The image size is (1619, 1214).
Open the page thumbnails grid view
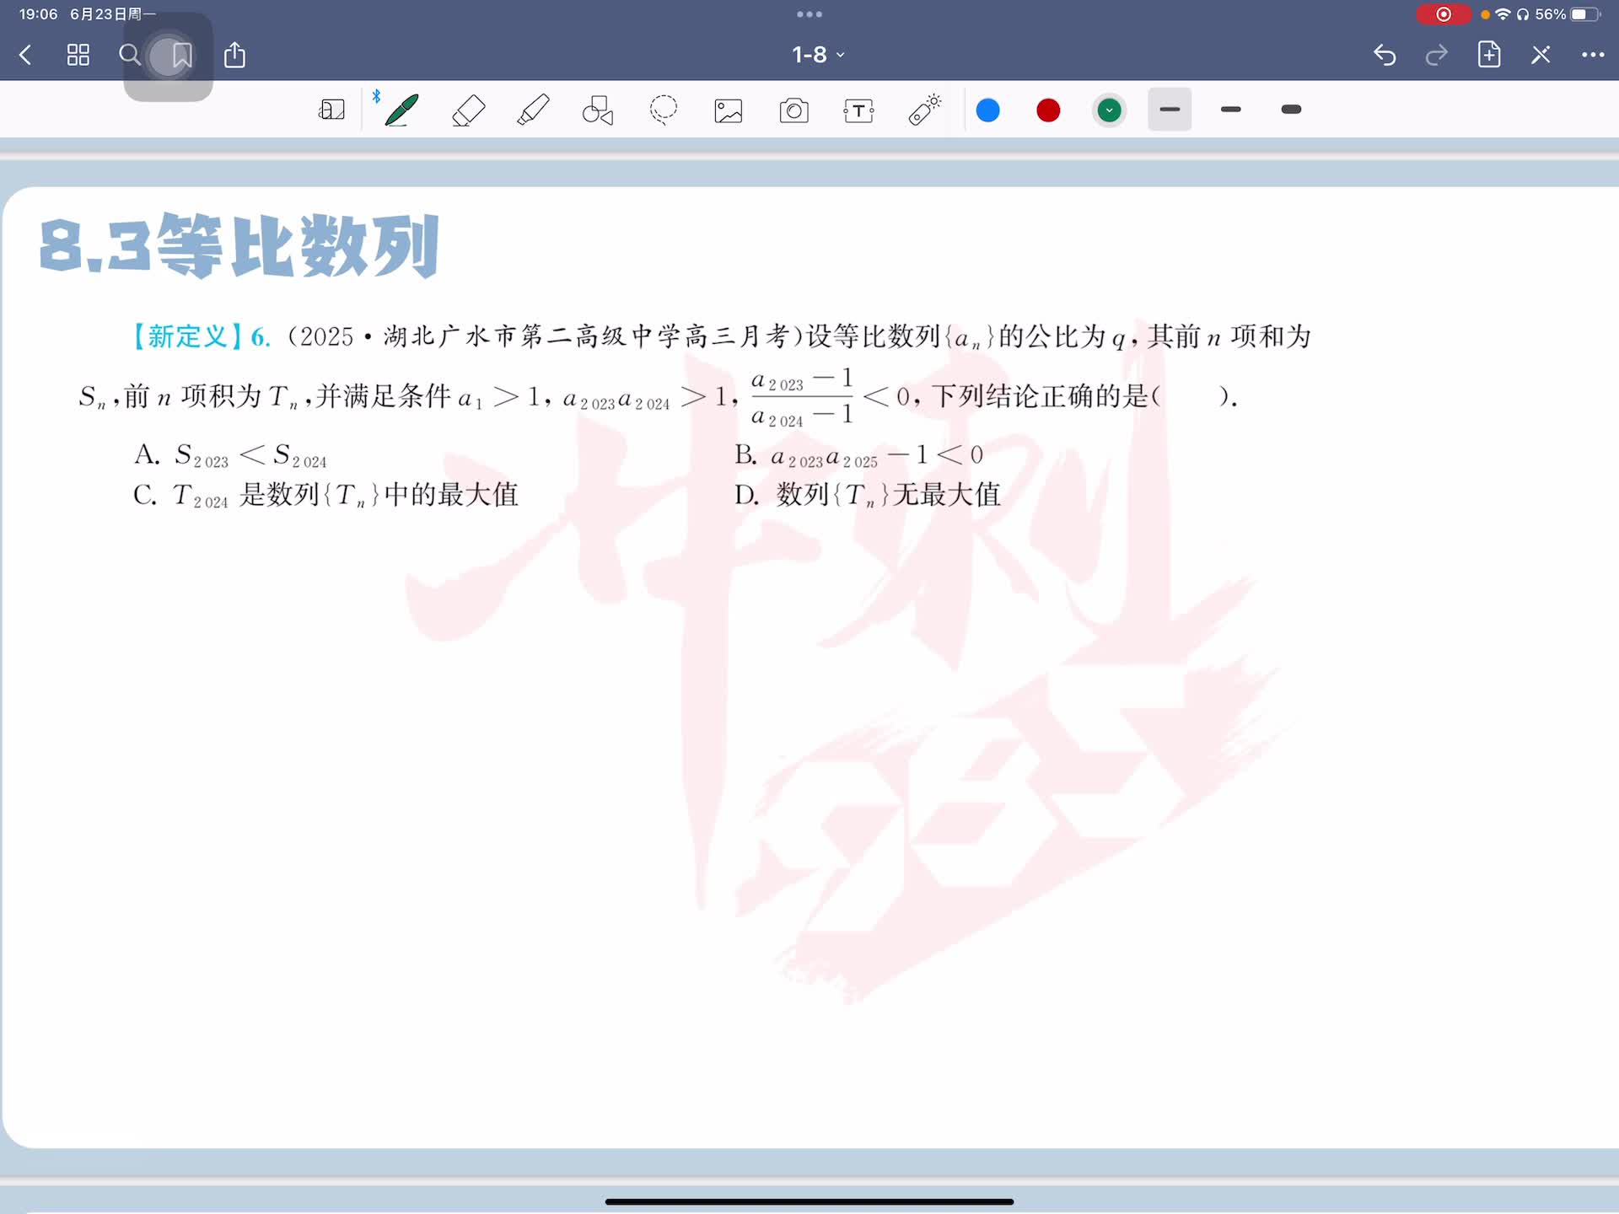point(78,56)
